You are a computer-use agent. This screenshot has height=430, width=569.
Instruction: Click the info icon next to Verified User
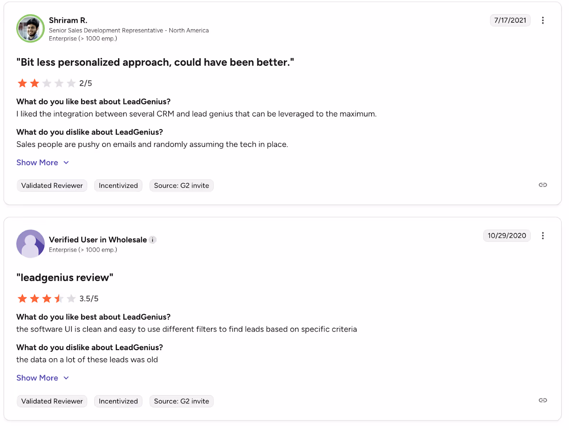(153, 240)
